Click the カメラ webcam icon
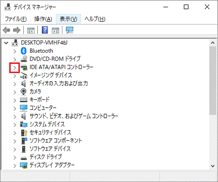This screenshot has width=218, height=182. (24, 91)
